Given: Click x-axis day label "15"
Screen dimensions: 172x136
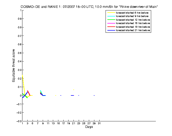Looking at the screenshot, I should coord(58,123).
